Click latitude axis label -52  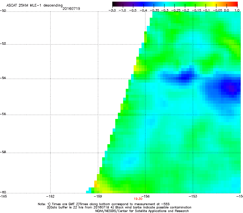(x=3, y=44)
